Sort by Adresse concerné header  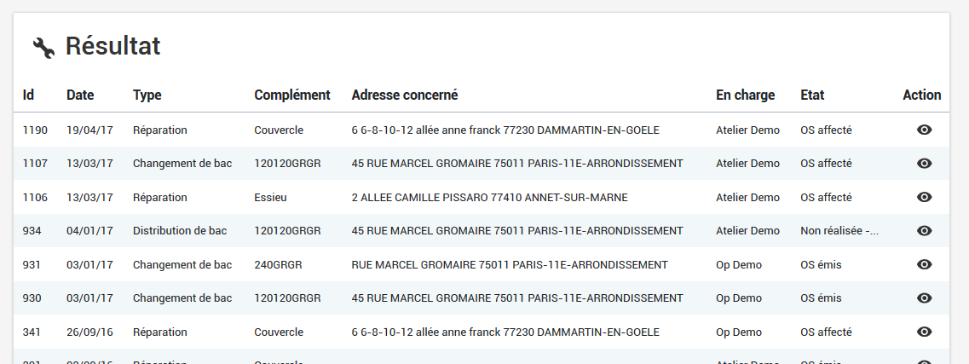tap(404, 95)
